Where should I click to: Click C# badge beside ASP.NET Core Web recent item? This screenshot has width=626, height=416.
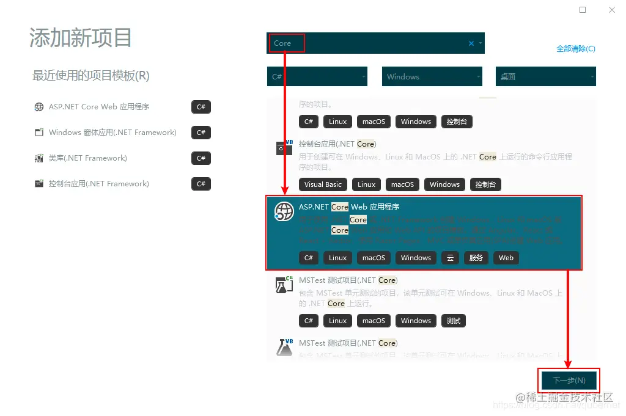201,107
